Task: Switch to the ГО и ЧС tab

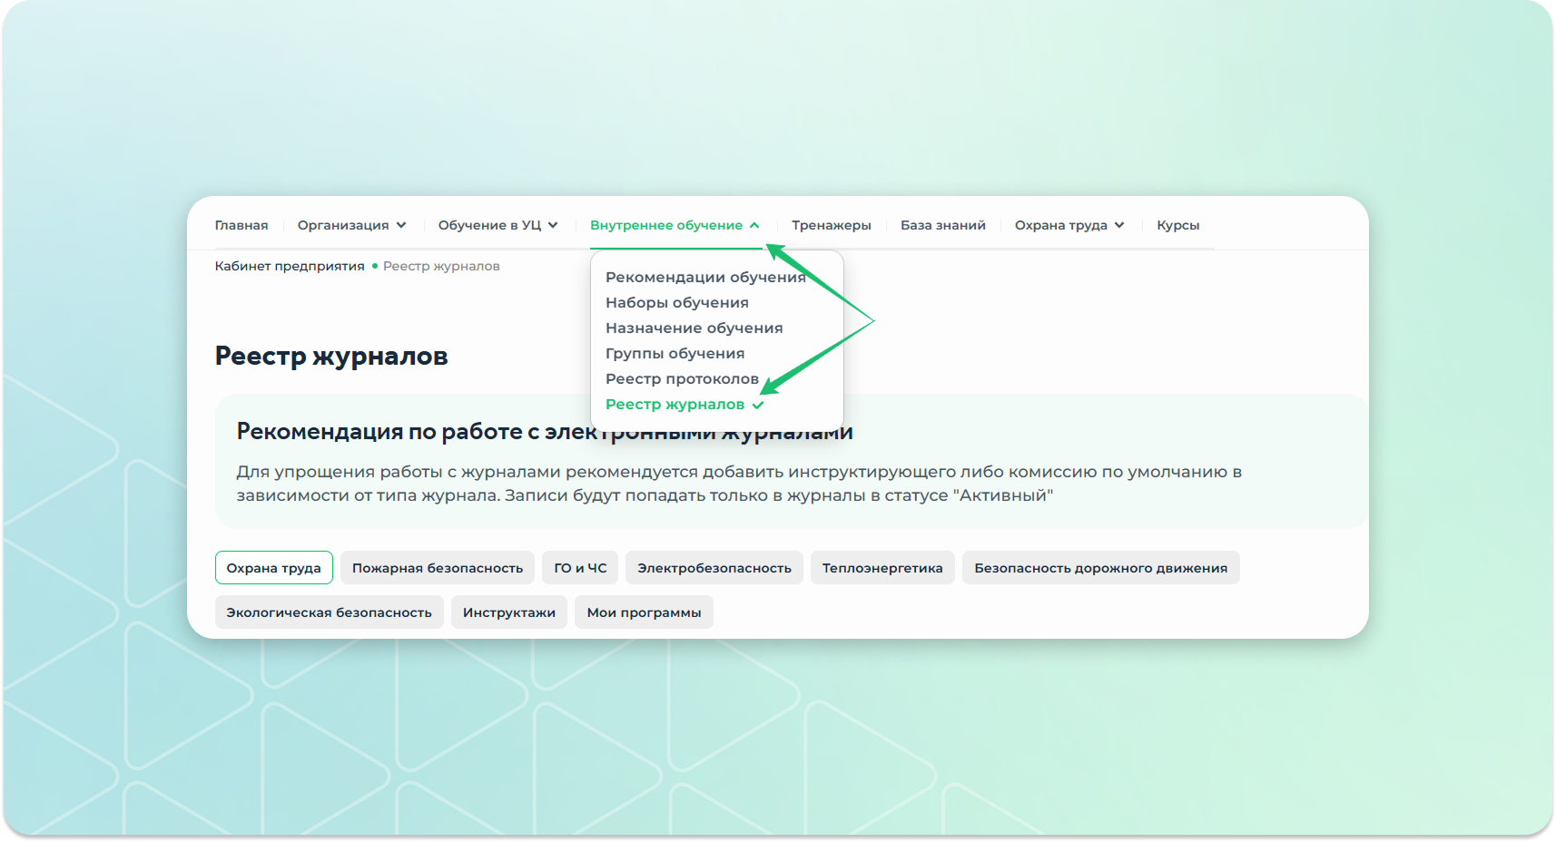Action: [x=580, y=568]
